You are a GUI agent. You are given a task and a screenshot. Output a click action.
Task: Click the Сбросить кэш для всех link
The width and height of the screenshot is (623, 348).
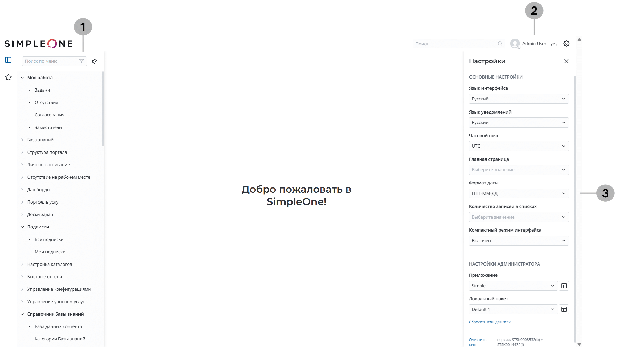click(x=489, y=322)
